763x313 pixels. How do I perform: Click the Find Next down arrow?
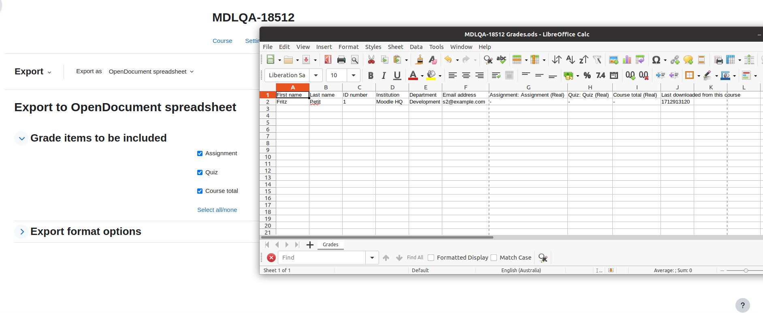coord(399,258)
